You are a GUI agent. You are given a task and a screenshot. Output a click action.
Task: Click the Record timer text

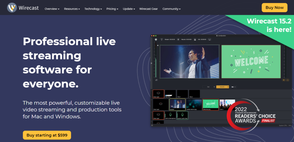(x=186, y=40)
